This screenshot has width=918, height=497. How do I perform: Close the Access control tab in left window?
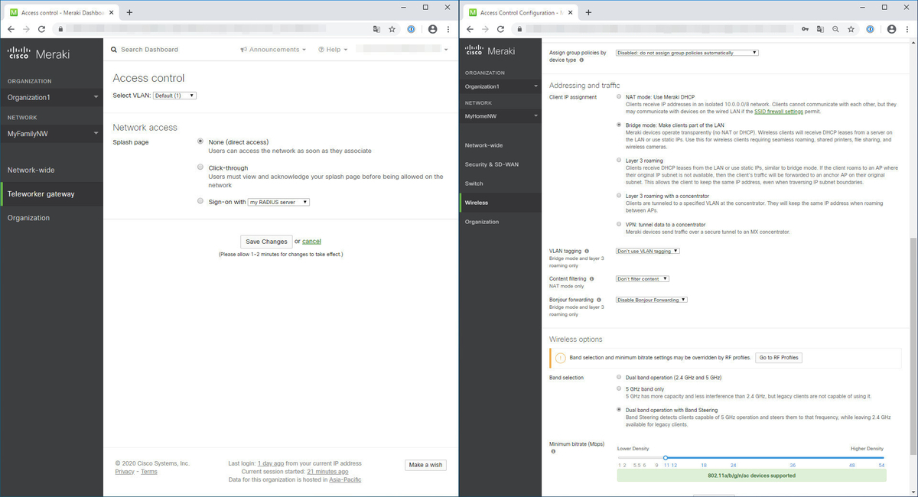pyautogui.click(x=112, y=13)
